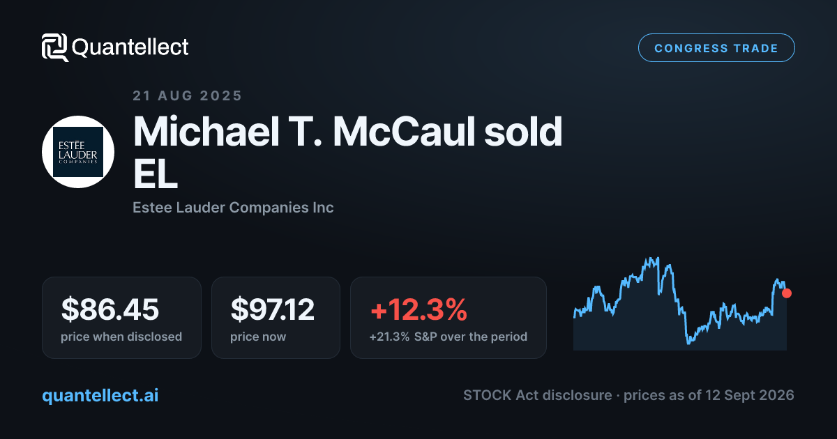Click the Estee Lauder company logo
This screenshot has width=837, height=439.
coord(78,152)
